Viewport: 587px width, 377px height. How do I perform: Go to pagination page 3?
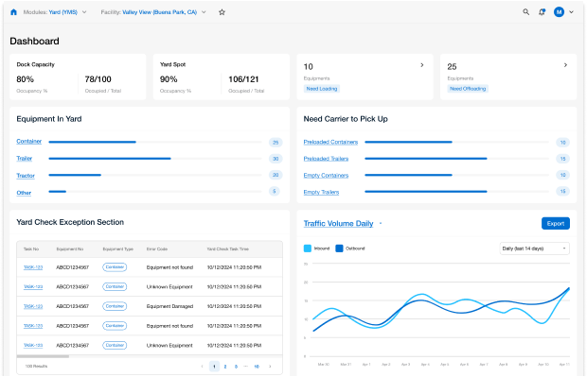pos(236,367)
